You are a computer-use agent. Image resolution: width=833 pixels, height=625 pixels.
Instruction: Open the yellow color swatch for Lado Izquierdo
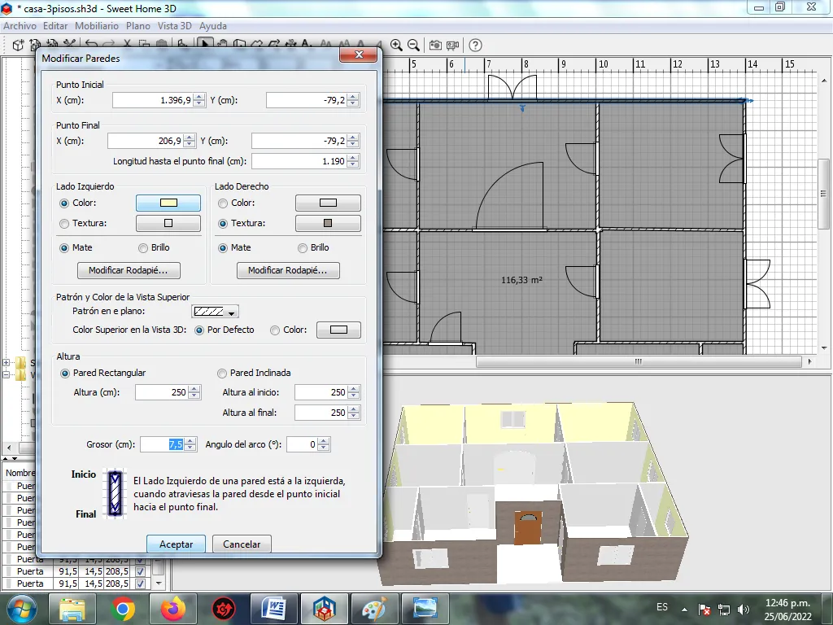coord(168,203)
